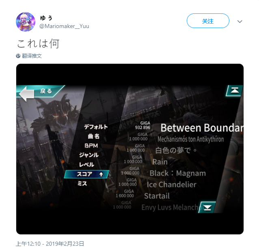Screen dimensions: 259x251
Task: Open the @Mariomaker__Yuu handle link
Action: pos(64,26)
